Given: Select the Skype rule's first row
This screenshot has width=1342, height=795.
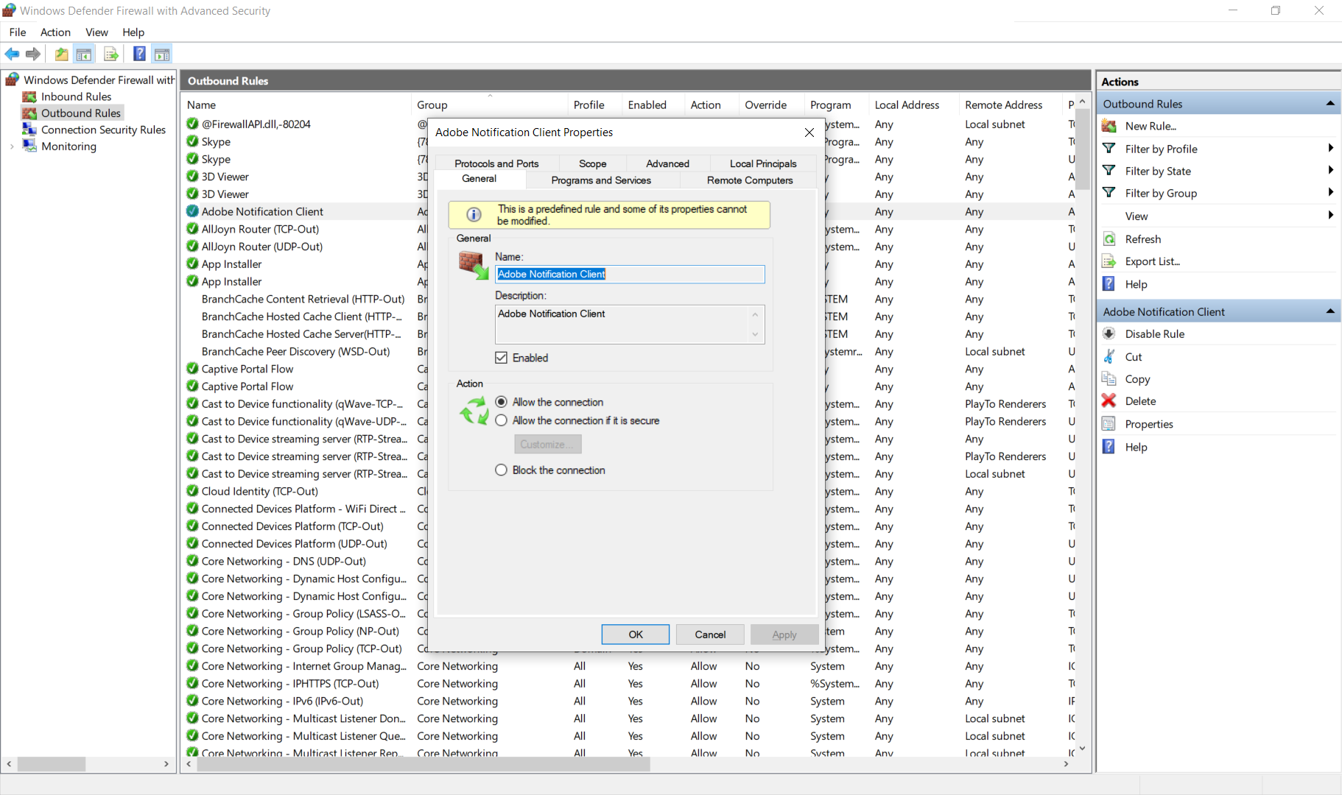Looking at the screenshot, I should point(216,141).
